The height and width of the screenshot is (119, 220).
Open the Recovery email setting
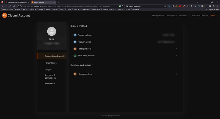pos(125,42)
